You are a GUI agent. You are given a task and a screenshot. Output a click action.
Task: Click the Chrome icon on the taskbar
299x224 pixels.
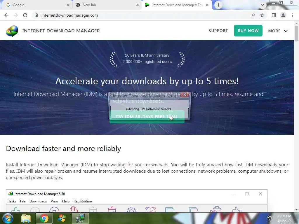pyautogui.click(x=44, y=218)
